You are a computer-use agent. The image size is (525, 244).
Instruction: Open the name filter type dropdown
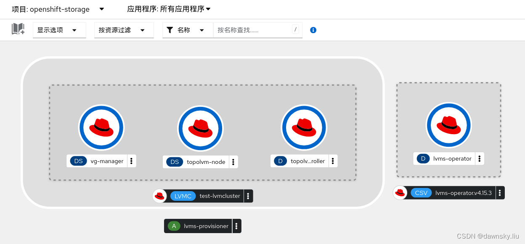pos(188,30)
